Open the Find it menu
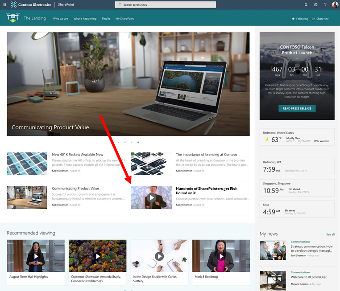The width and height of the screenshot is (340, 291). (106, 19)
